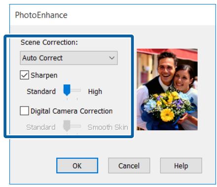Uncheck the Sharpen checkbox
This screenshot has width=217, height=187.
click(x=24, y=75)
